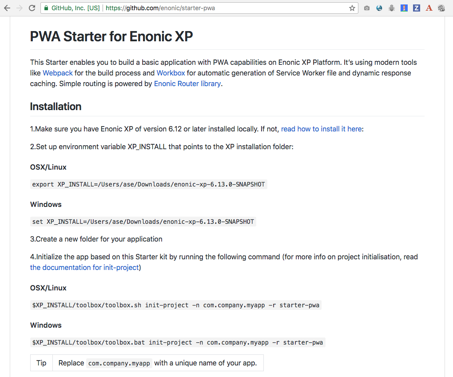The width and height of the screenshot is (453, 377).
Task: Click the toolbox.sh init-project command
Action: (176, 305)
